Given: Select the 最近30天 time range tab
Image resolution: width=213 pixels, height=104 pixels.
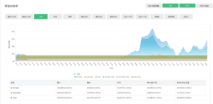Looking at the screenshot, I should [84, 17].
